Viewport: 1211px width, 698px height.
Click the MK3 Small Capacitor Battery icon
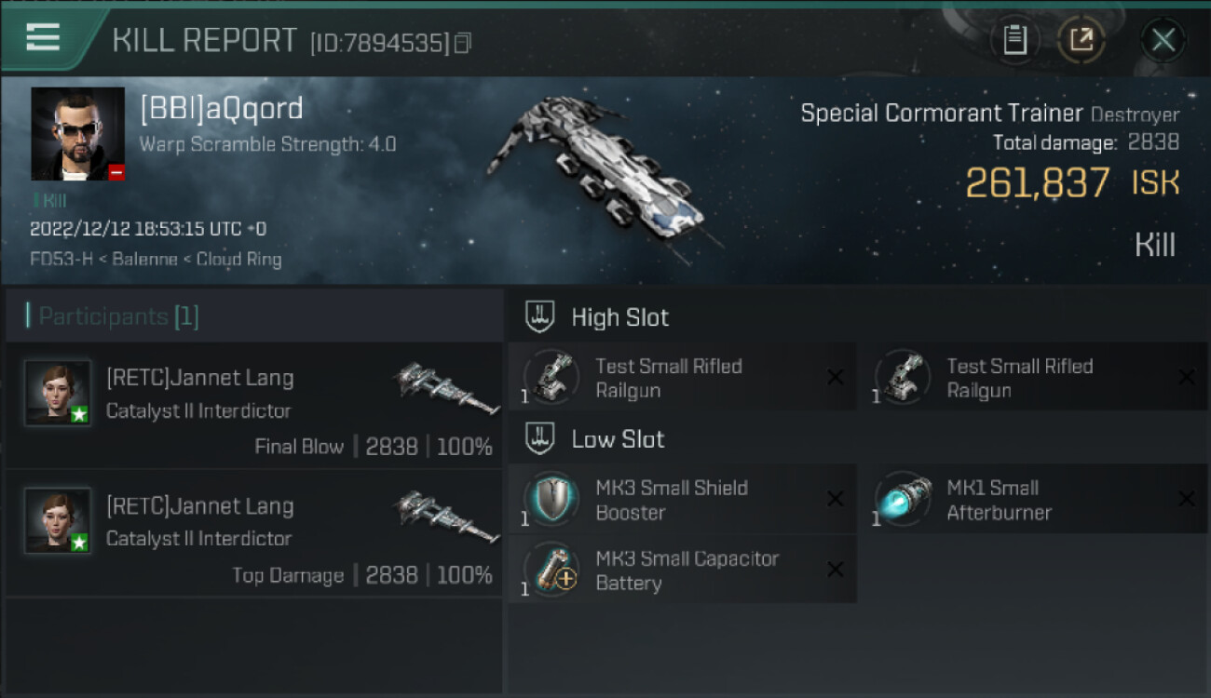[552, 570]
